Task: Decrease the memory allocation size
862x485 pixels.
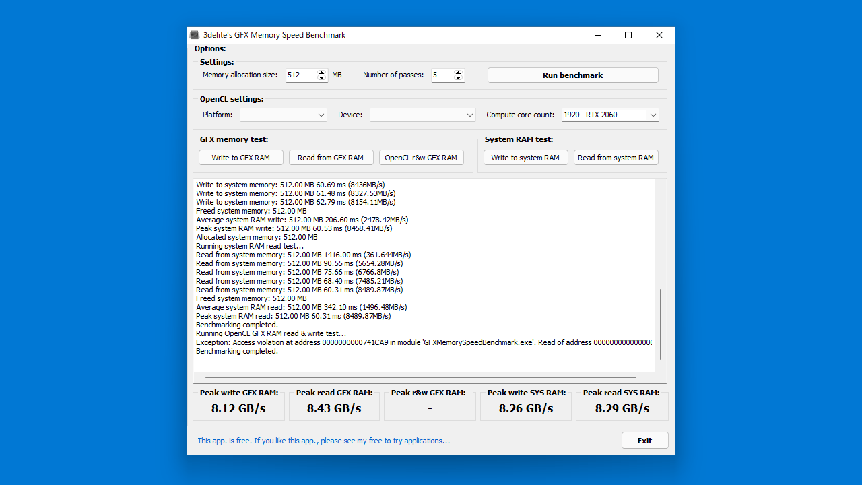Action: (x=322, y=78)
